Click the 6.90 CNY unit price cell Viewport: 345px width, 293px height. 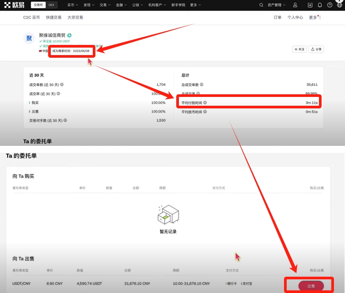coord(55,284)
